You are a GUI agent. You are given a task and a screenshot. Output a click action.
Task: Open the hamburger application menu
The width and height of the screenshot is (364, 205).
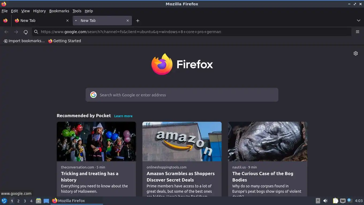click(x=357, y=32)
